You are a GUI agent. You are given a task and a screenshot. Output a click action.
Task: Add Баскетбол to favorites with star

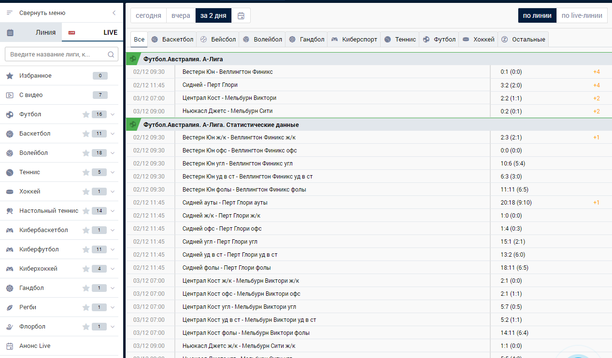coord(86,134)
